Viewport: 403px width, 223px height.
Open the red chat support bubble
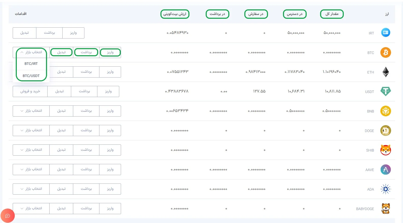coord(8,216)
